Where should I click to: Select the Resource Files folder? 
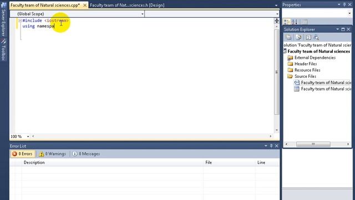click(x=307, y=70)
